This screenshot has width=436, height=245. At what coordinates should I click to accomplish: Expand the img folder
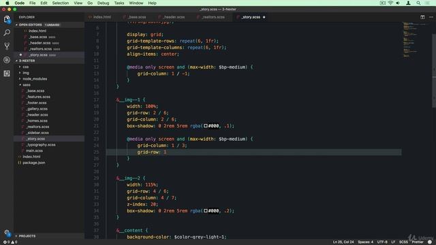click(x=26, y=73)
